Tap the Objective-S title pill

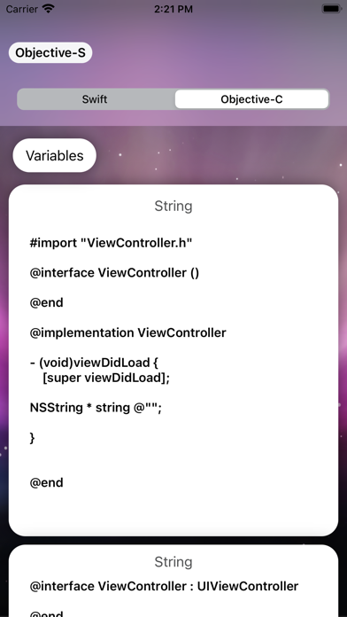(50, 52)
